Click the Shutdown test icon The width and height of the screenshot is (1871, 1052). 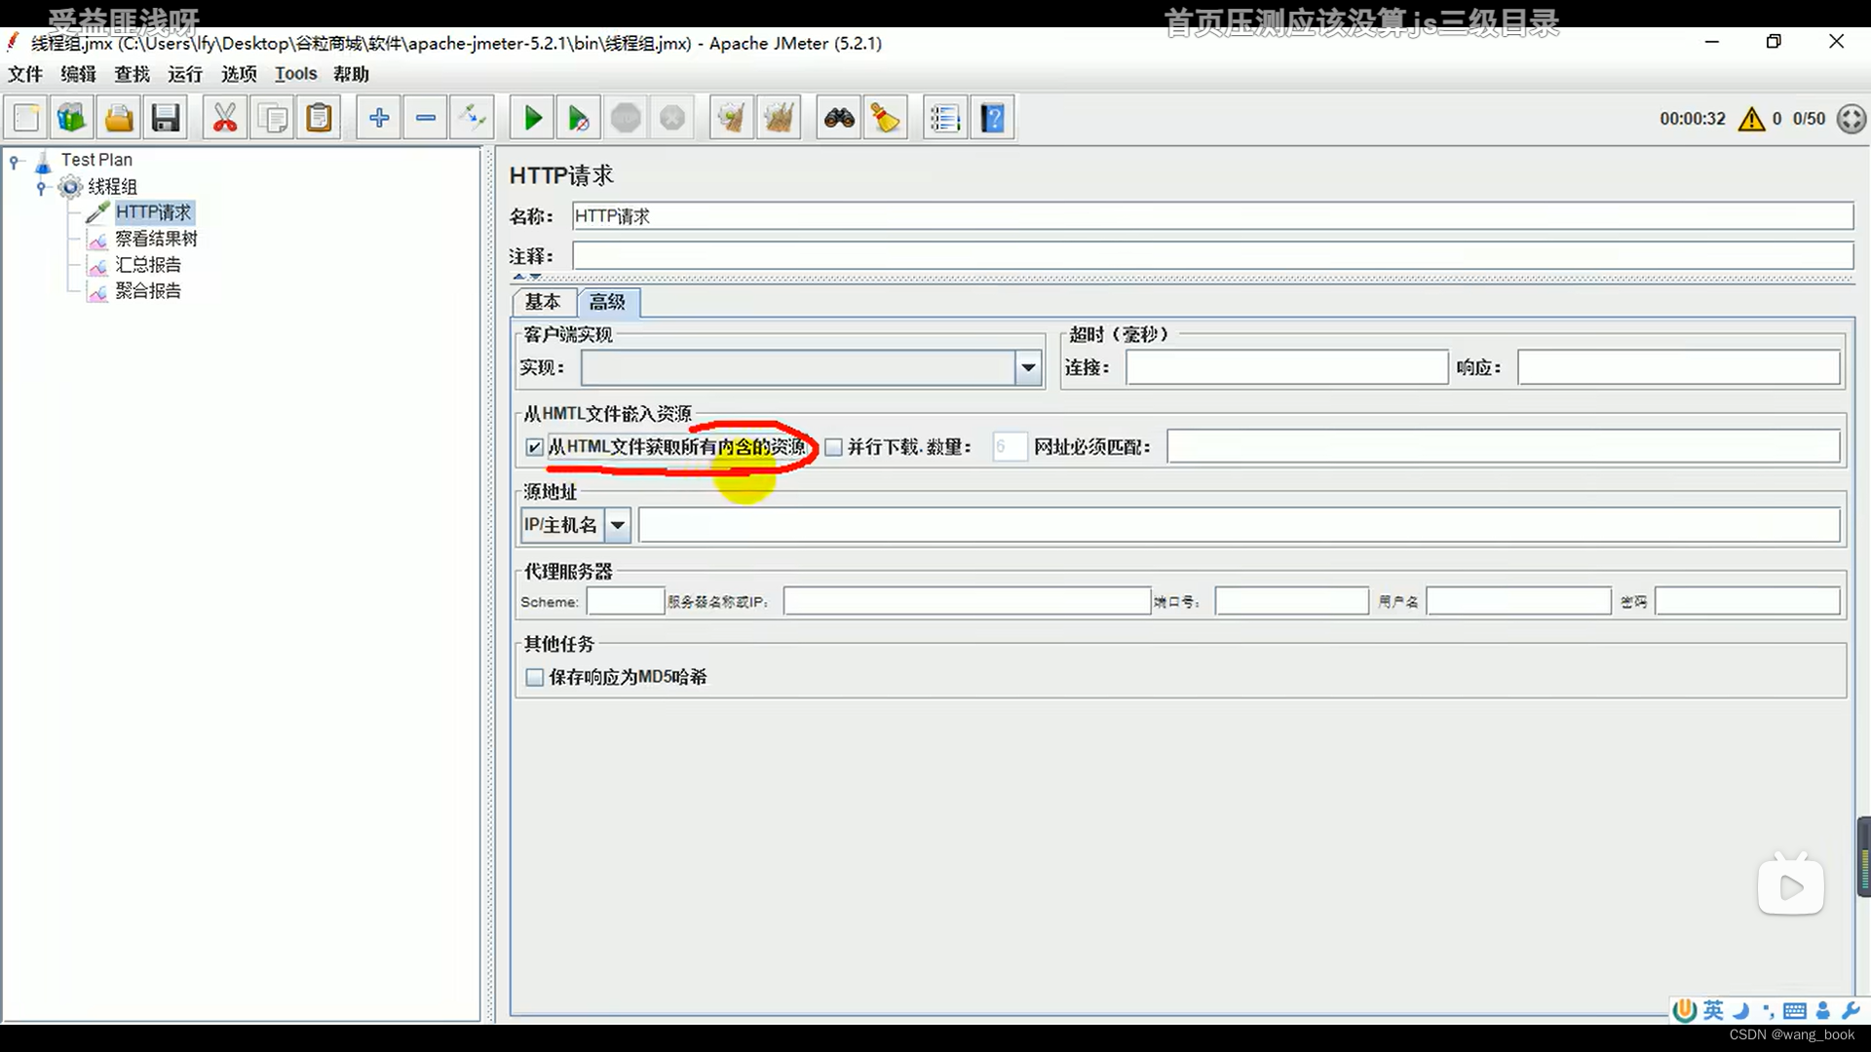tap(672, 118)
